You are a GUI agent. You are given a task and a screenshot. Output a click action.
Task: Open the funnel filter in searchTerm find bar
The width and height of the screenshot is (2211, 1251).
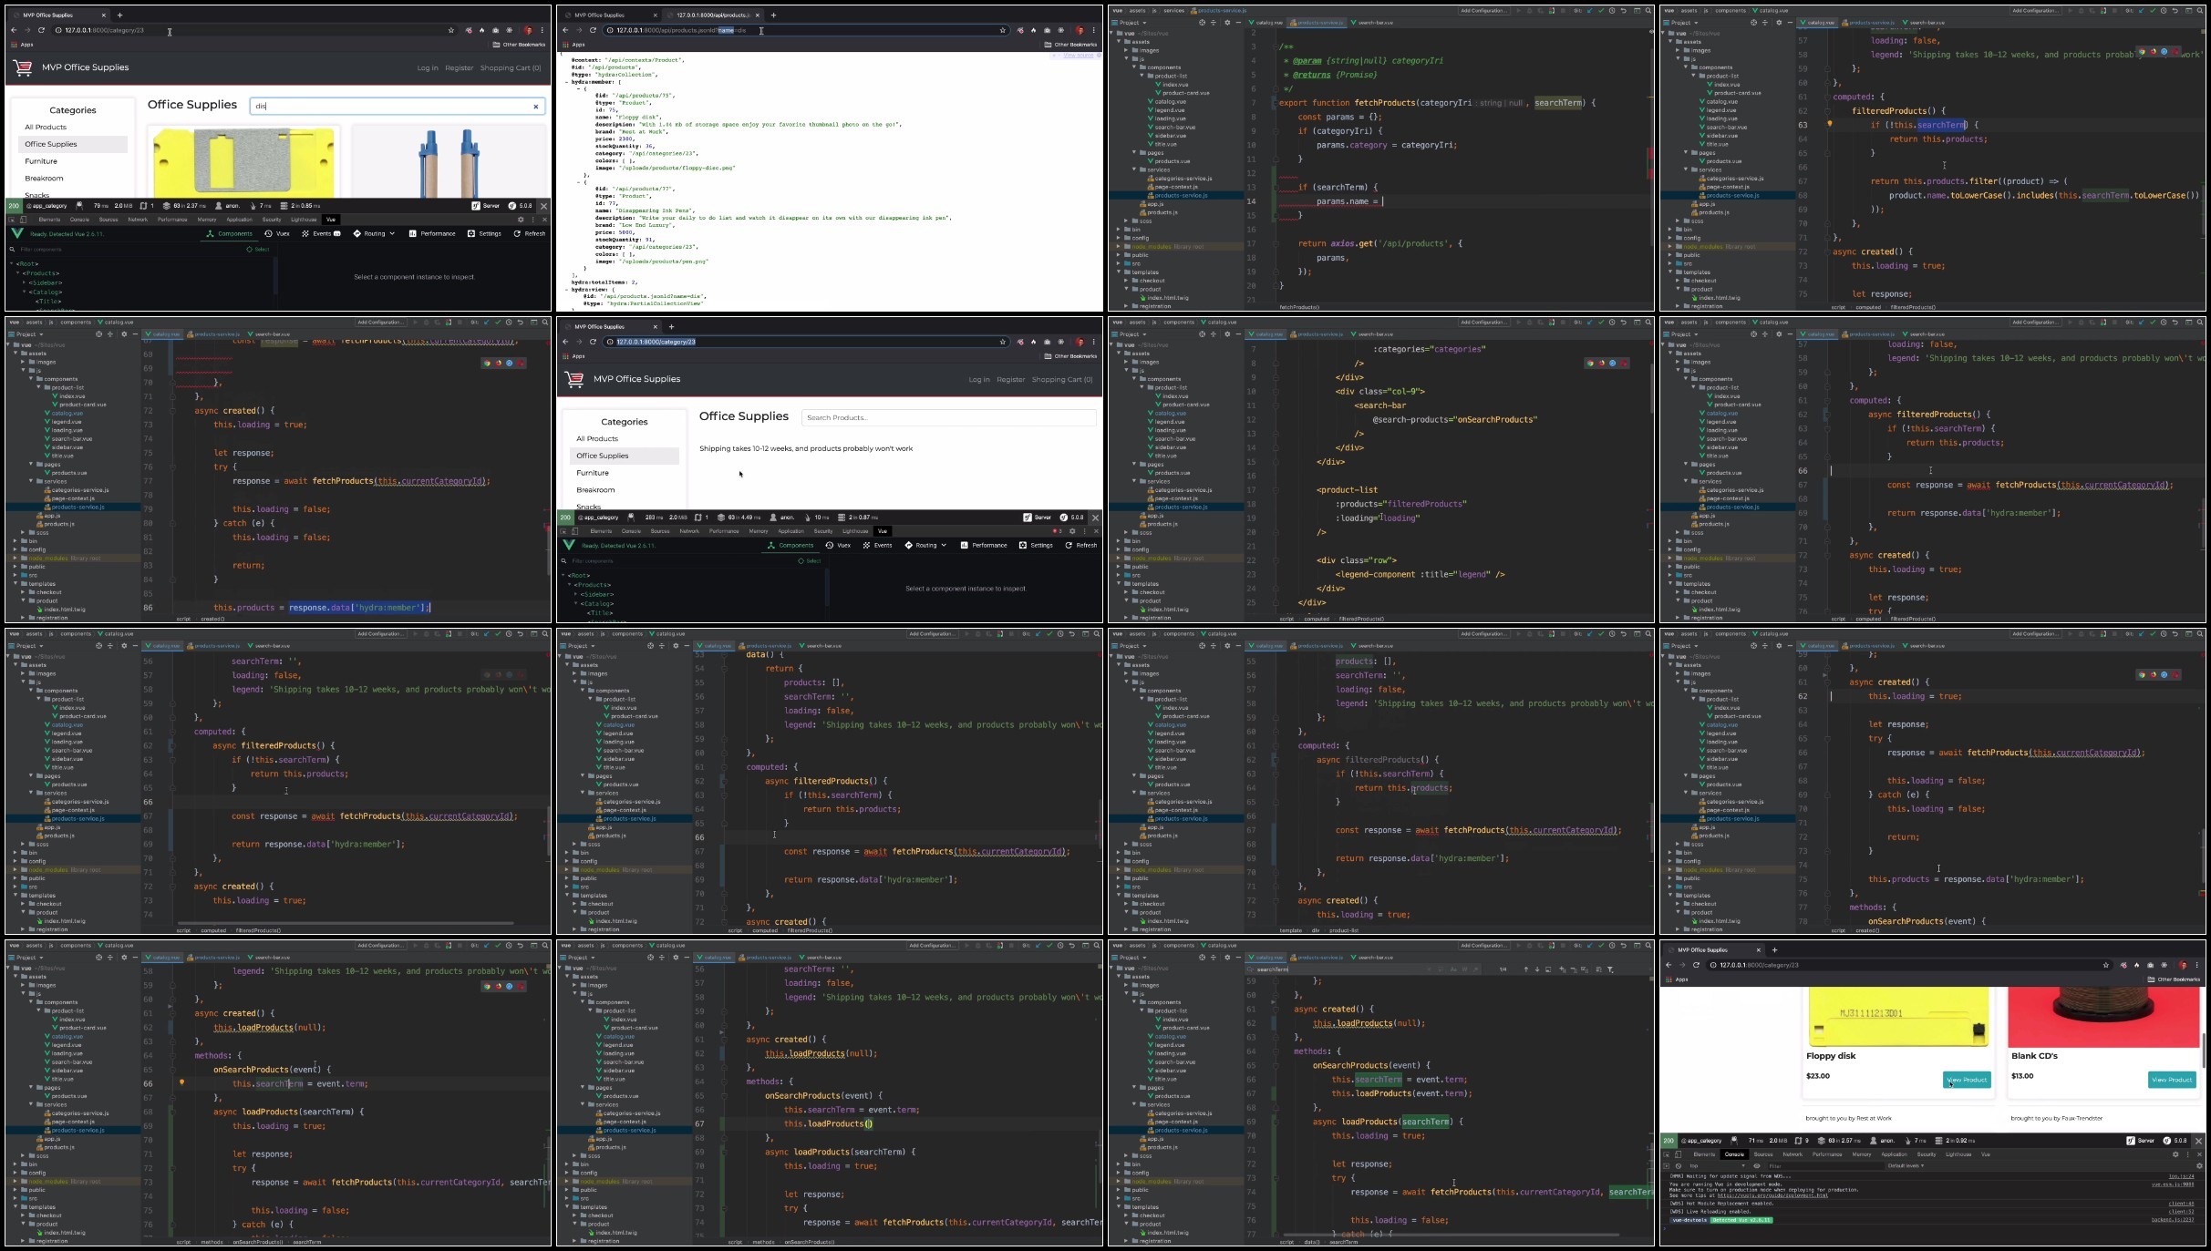tap(1610, 969)
